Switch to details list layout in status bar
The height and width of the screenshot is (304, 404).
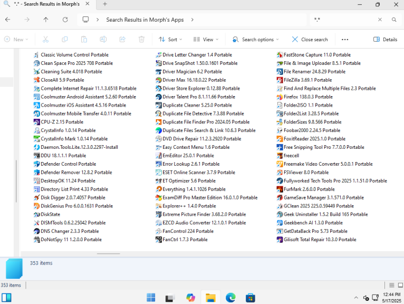click(392, 285)
